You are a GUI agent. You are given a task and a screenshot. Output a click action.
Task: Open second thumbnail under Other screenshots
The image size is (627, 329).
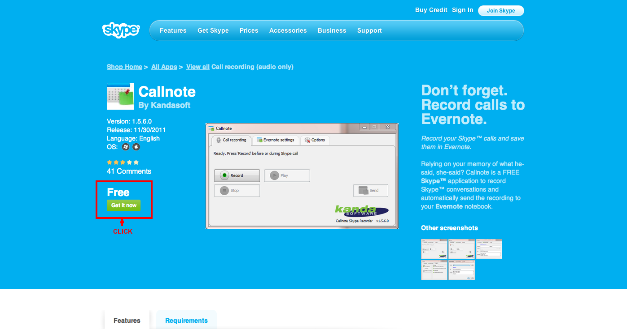click(462, 249)
